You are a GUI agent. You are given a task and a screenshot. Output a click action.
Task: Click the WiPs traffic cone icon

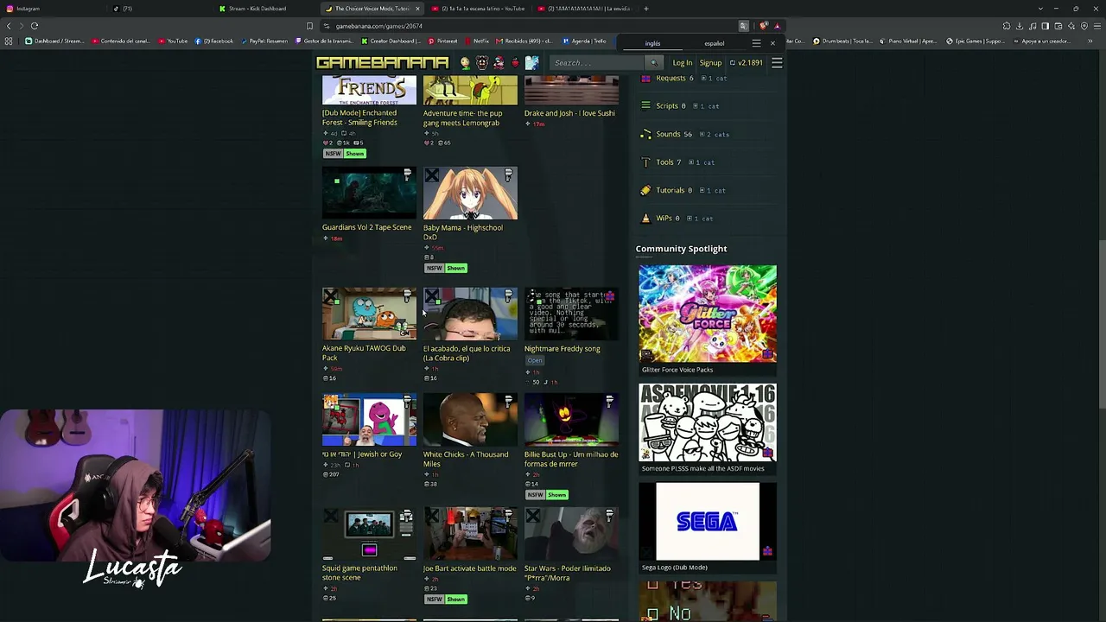point(645,219)
